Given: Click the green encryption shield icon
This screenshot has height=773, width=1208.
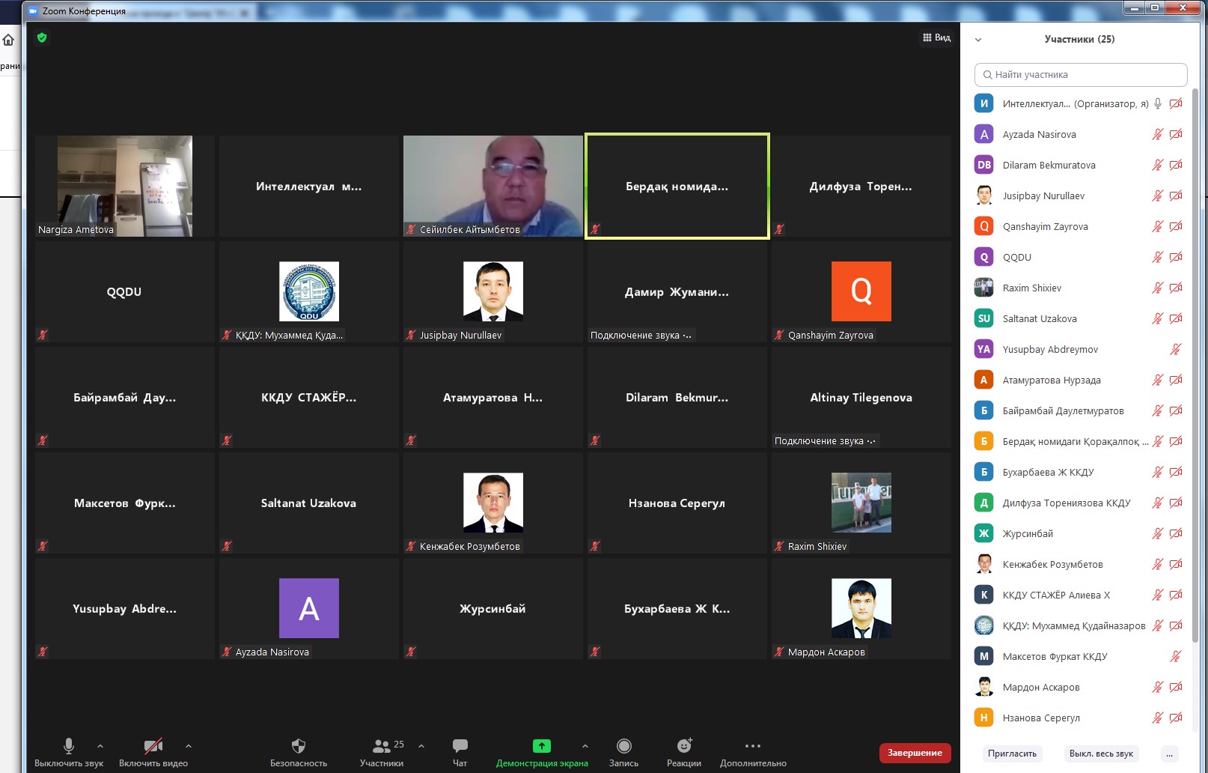Looking at the screenshot, I should tap(42, 37).
